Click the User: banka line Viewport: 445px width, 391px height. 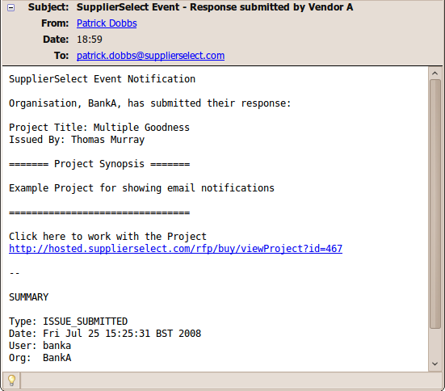(40, 346)
